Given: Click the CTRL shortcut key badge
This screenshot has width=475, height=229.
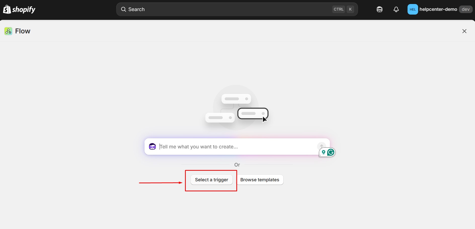Looking at the screenshot, I should tap(339, 9).
